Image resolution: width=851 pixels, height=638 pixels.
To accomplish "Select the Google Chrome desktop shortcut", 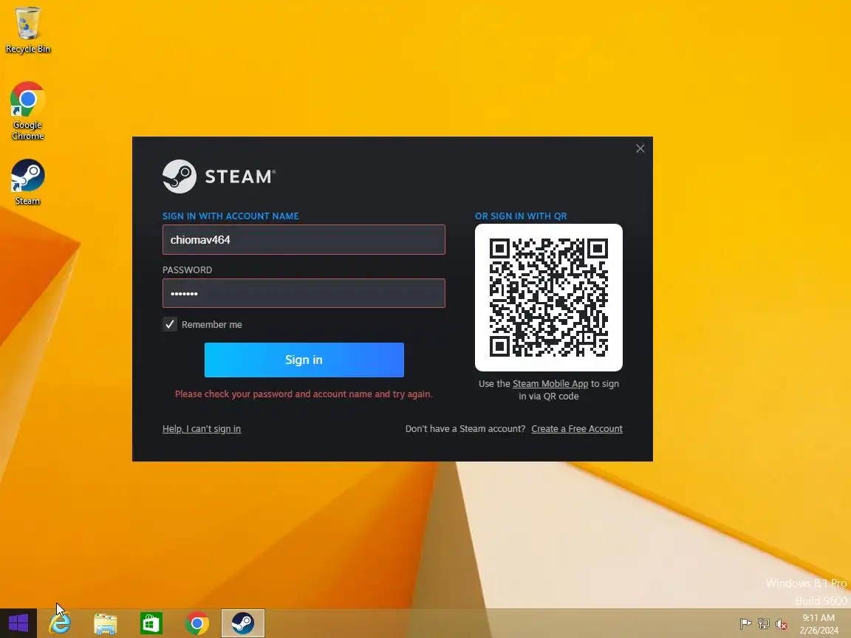I will [x=27, y=112].
